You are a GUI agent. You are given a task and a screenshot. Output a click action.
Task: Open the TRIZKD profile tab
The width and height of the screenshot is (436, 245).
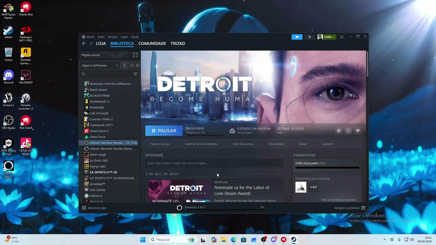[x=178, y=44]
